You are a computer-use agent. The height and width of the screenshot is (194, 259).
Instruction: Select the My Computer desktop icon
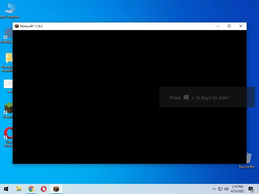click(10, 11)
